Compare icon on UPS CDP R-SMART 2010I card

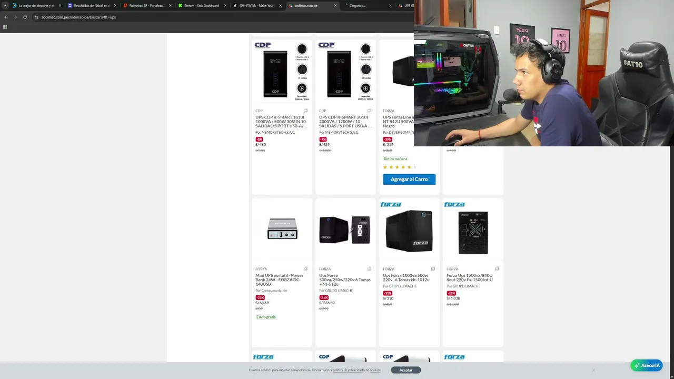tap(369, 111)
